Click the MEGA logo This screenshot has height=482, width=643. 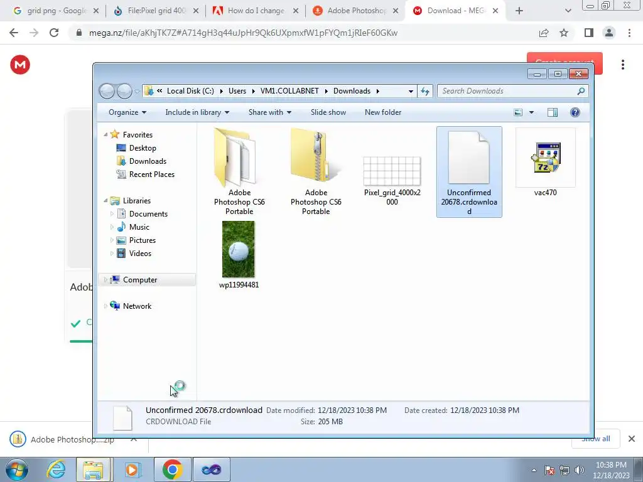point(20,65)
